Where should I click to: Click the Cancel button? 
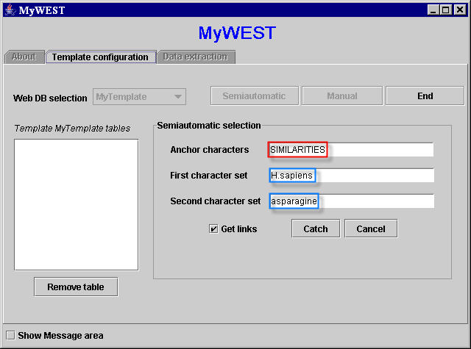click(371, 229)
